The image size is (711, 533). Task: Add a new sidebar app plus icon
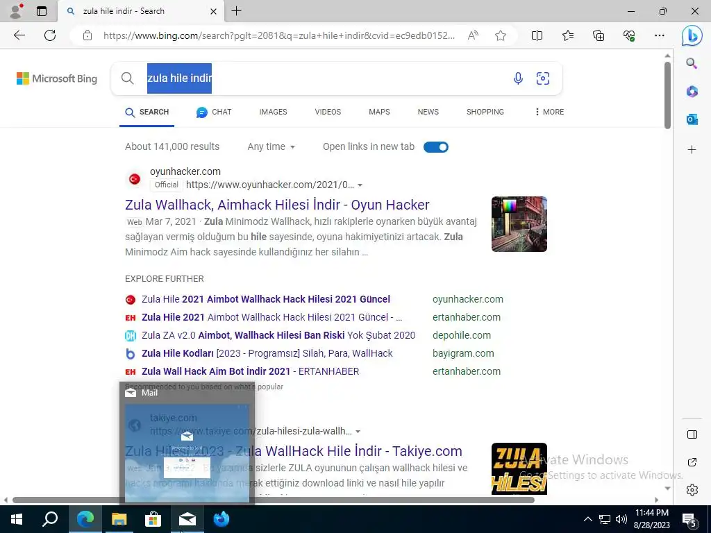pos(692,150)
